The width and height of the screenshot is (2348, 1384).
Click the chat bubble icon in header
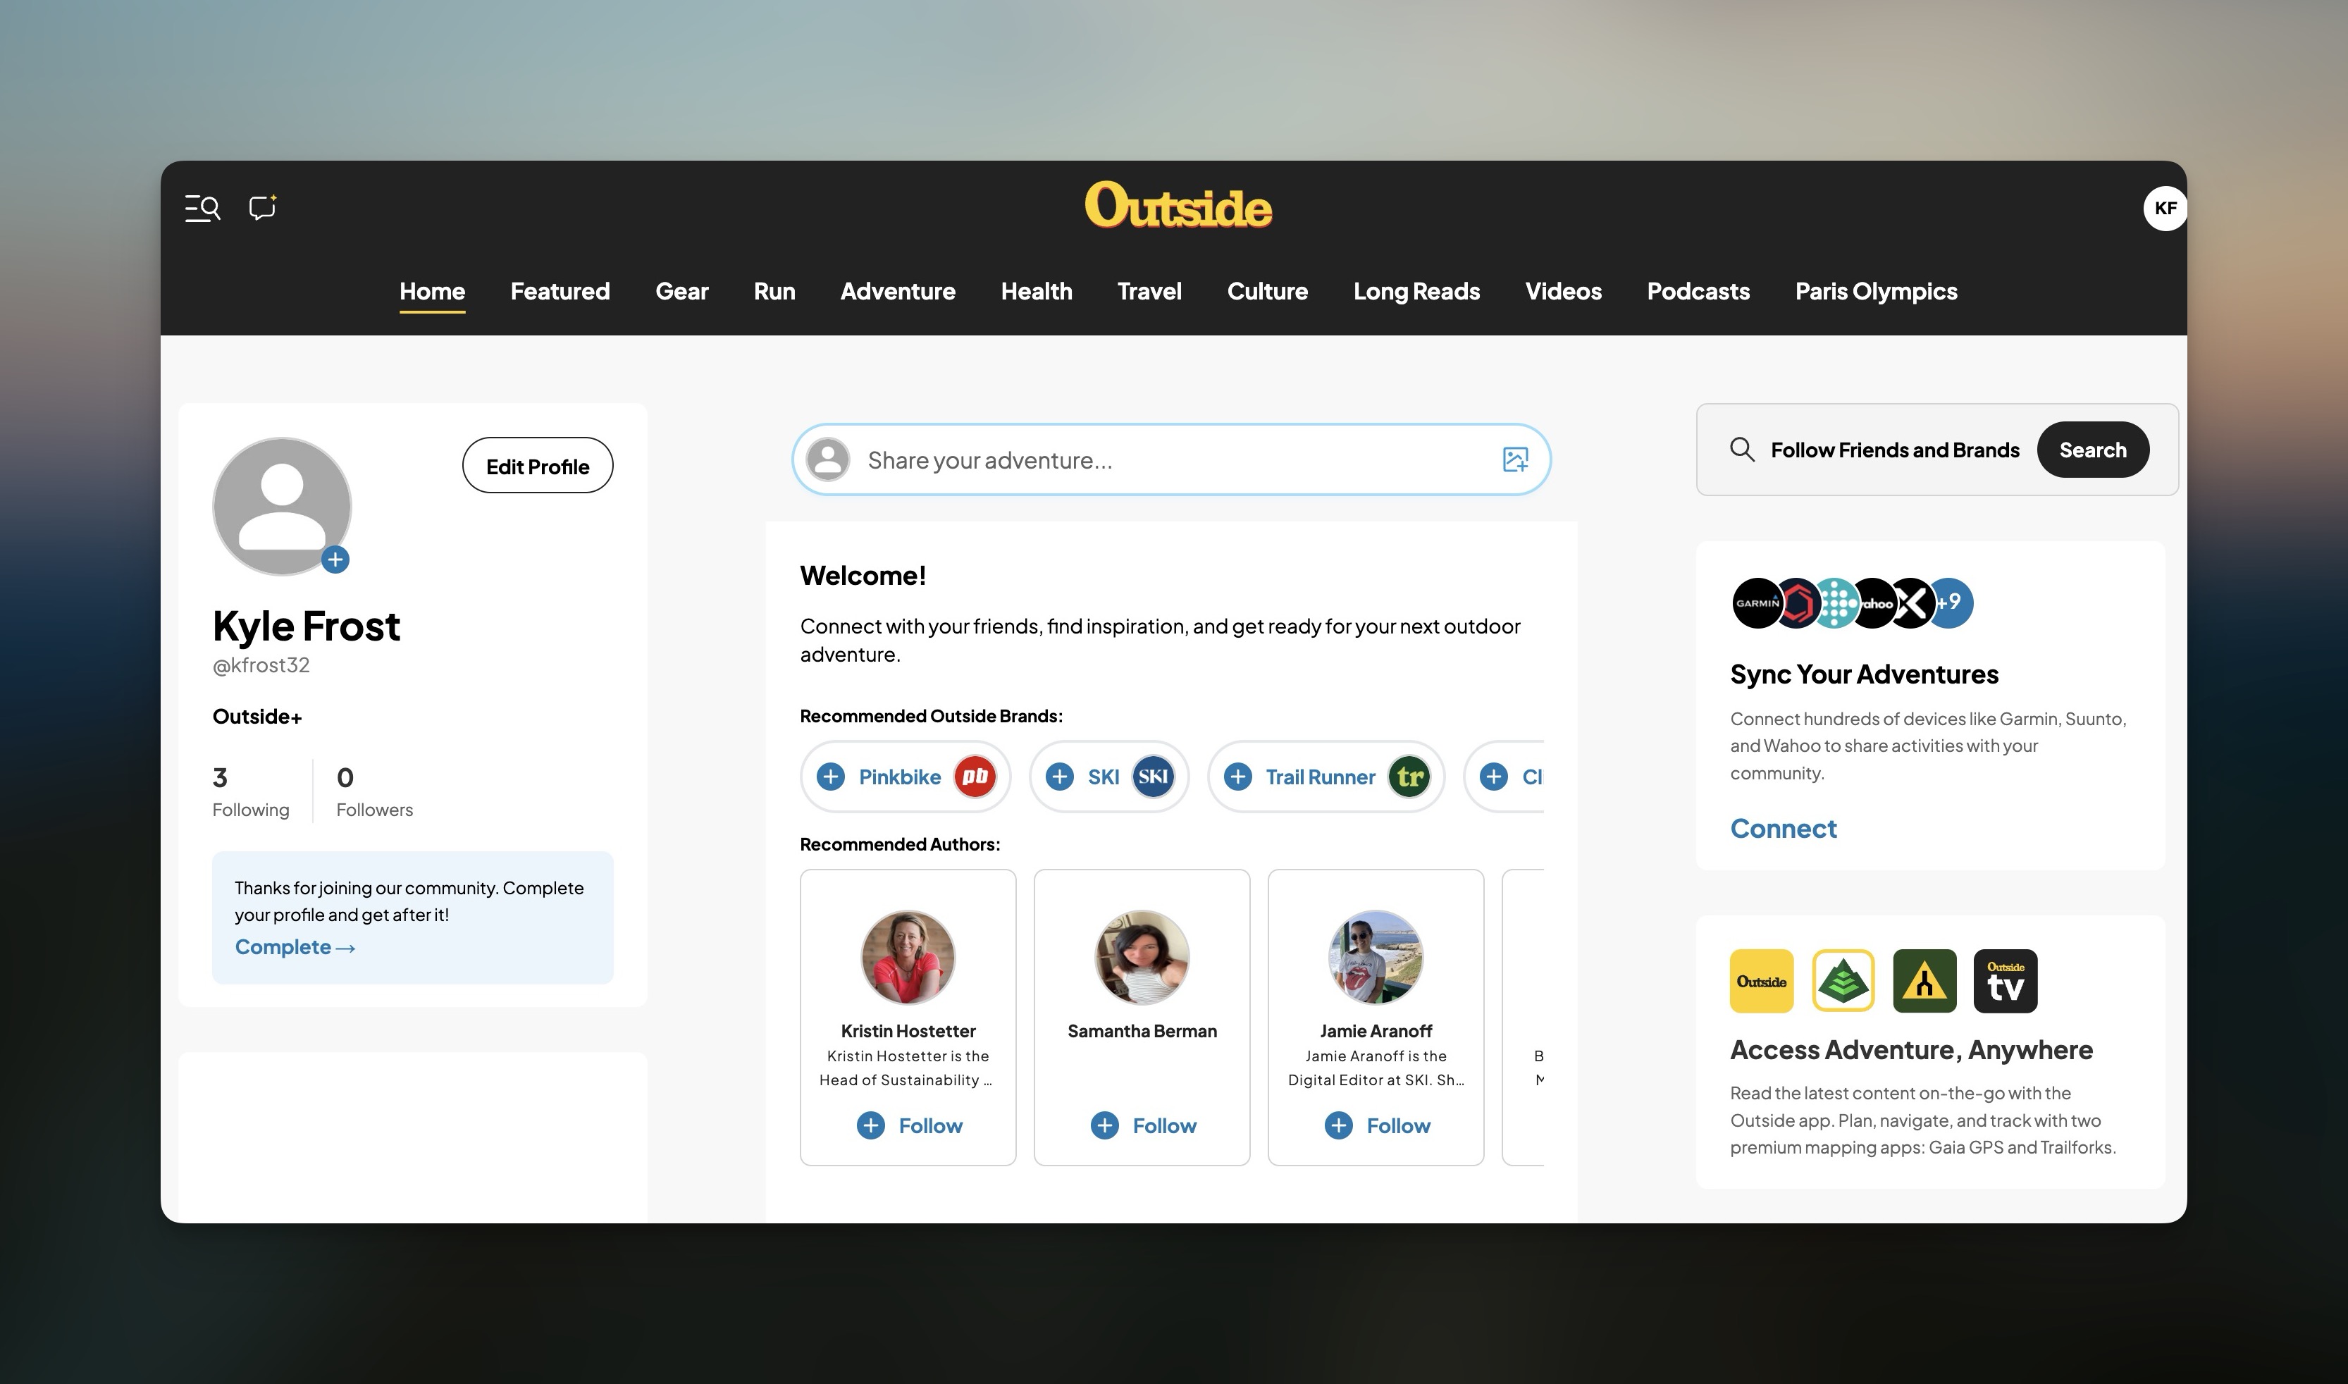tap(262, 207)
